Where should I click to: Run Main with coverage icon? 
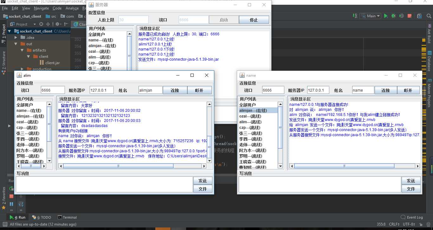coord(402,16)
